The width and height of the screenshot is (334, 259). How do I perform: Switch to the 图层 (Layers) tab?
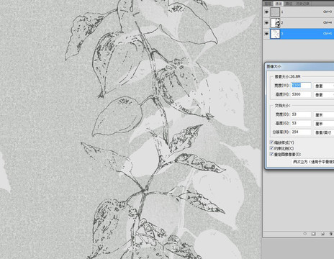coord(268,4)
